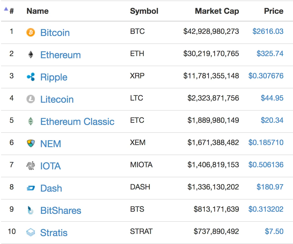Open the Ethereum Classic name link
Viewport: 293px width, 244px height.
[x=77, y=121]
